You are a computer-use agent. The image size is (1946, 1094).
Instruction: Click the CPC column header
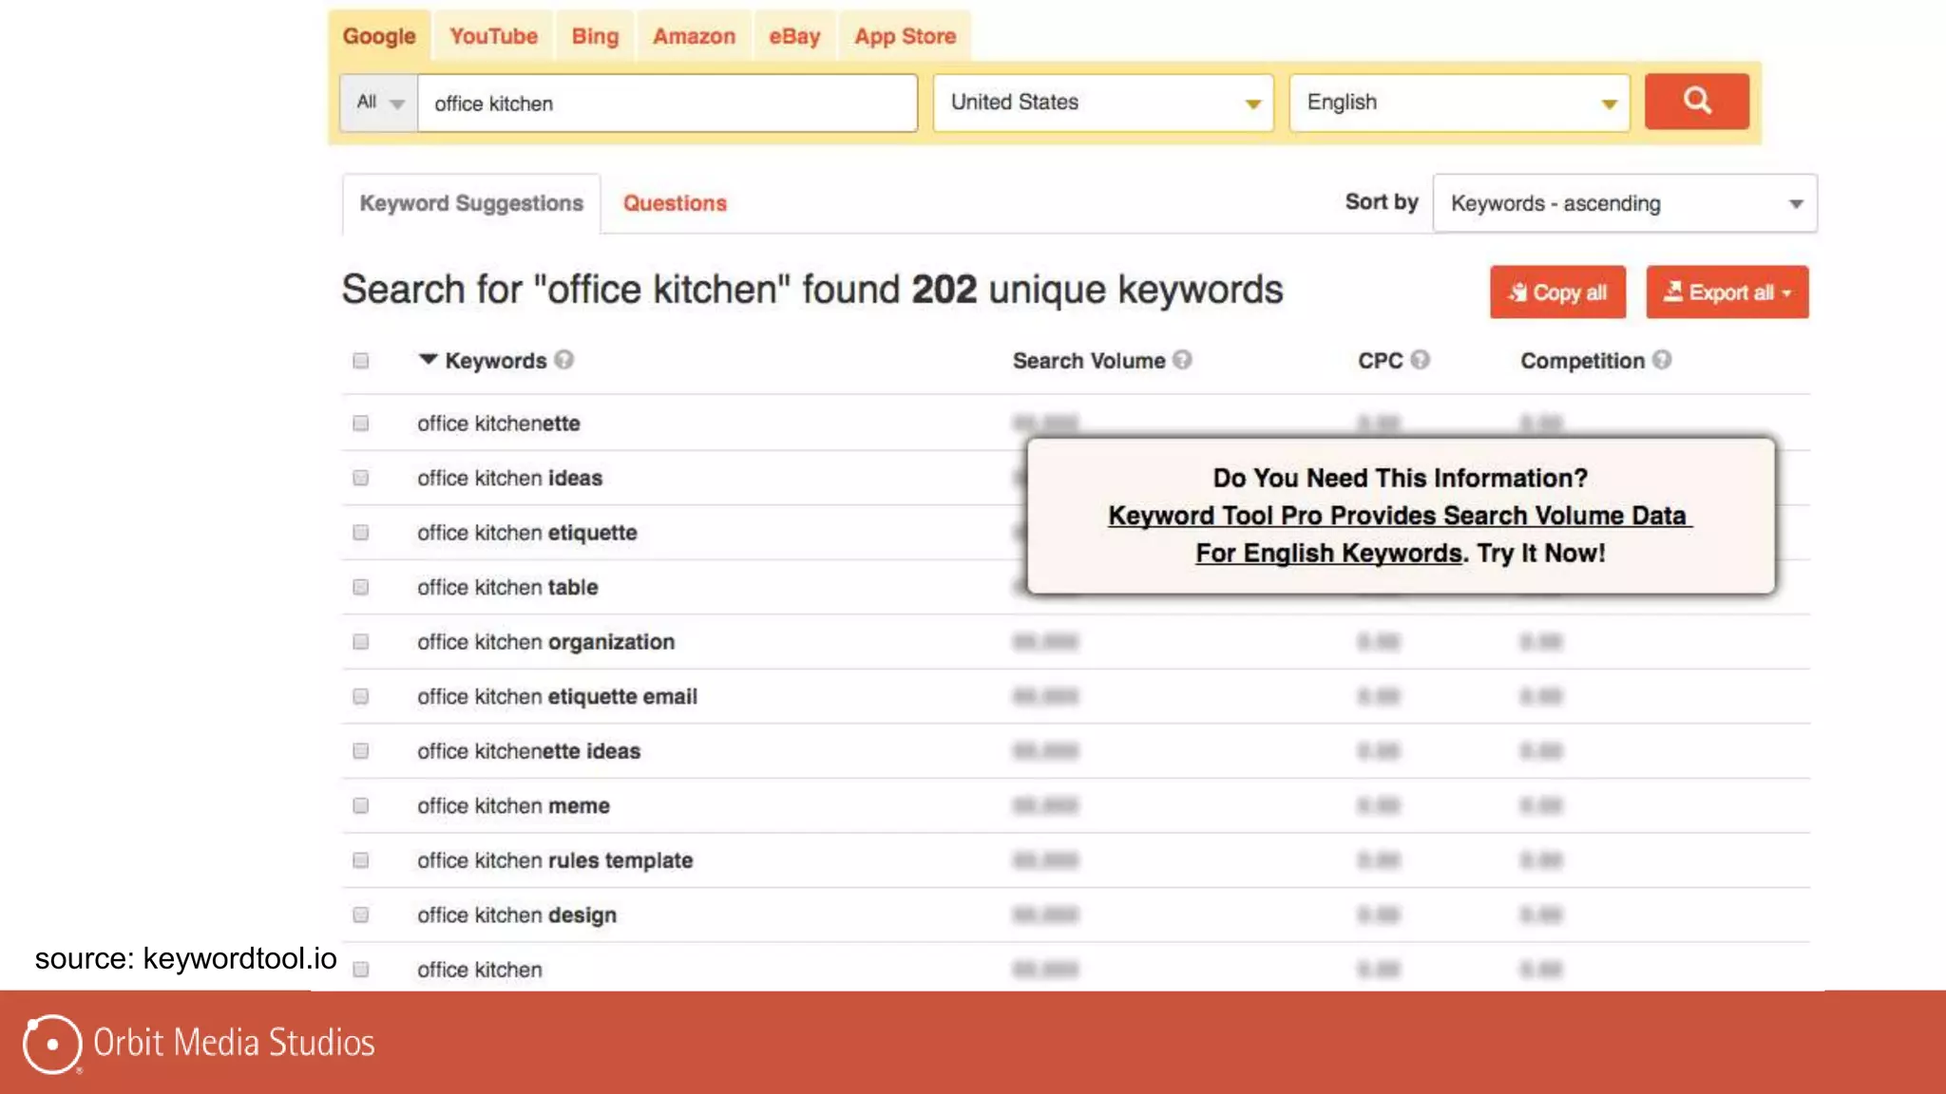pos(1380,361)
